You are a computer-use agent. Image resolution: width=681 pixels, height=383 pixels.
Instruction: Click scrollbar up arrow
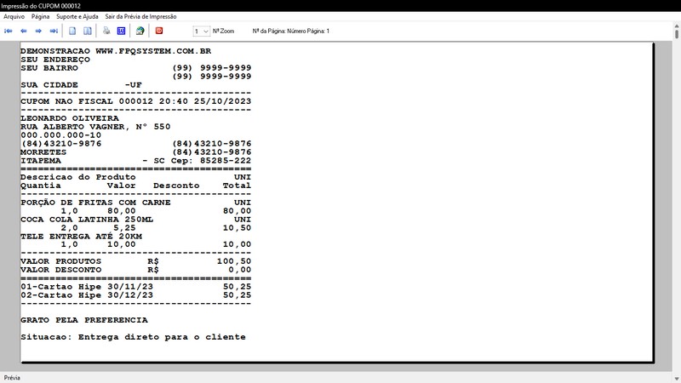click(x=677, y=26)
